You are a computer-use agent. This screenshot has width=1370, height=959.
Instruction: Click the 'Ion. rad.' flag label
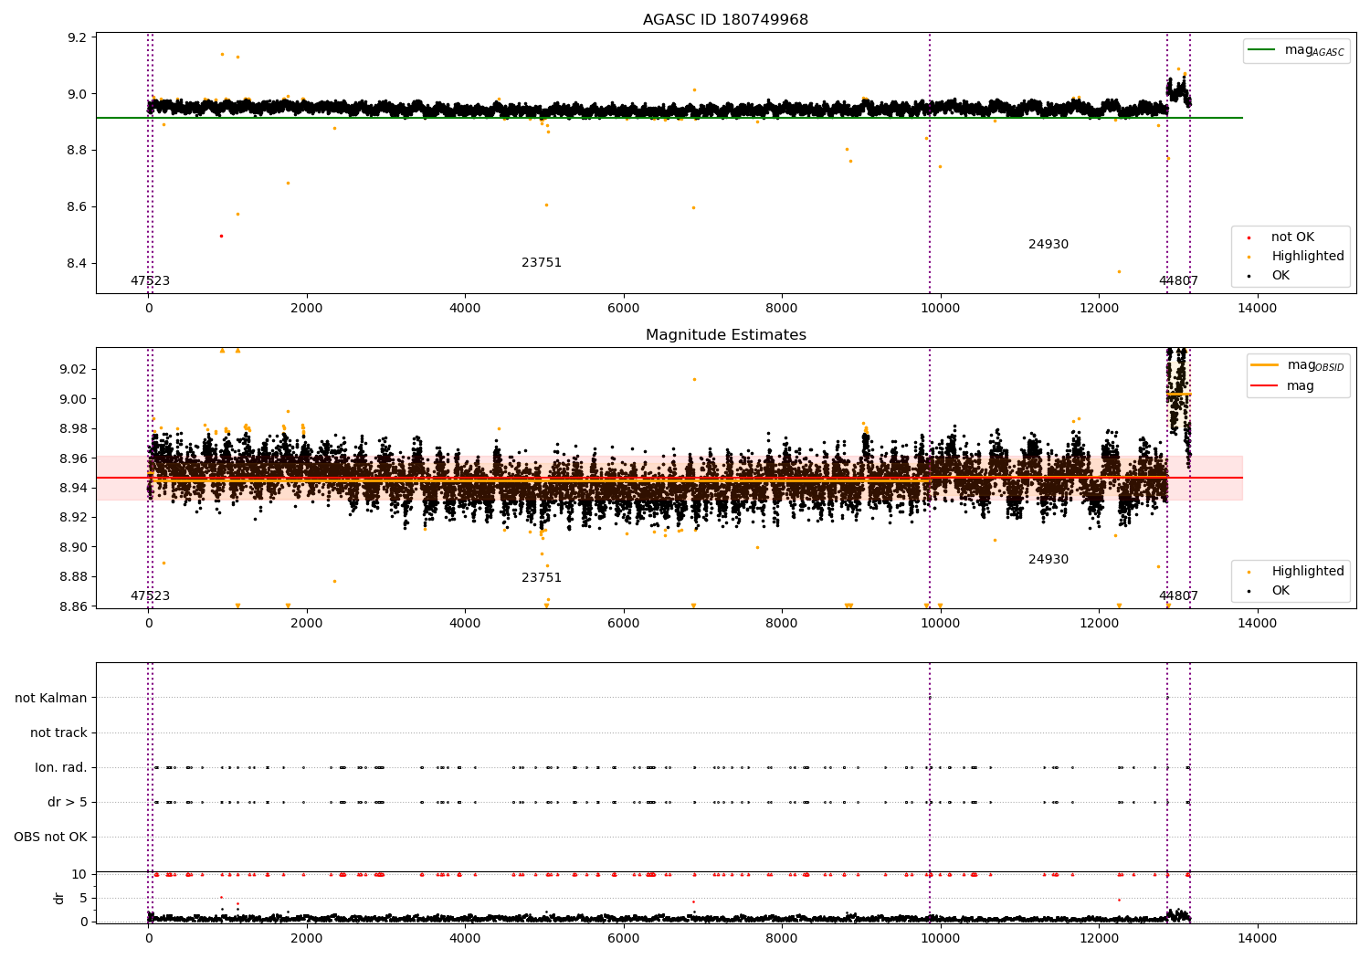pyautogui.click(x=61, y=768)
